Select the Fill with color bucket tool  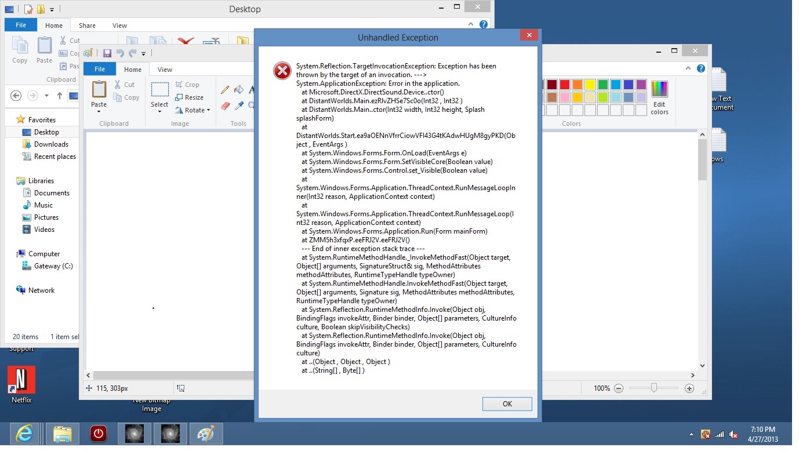click(x=238, y=90)
